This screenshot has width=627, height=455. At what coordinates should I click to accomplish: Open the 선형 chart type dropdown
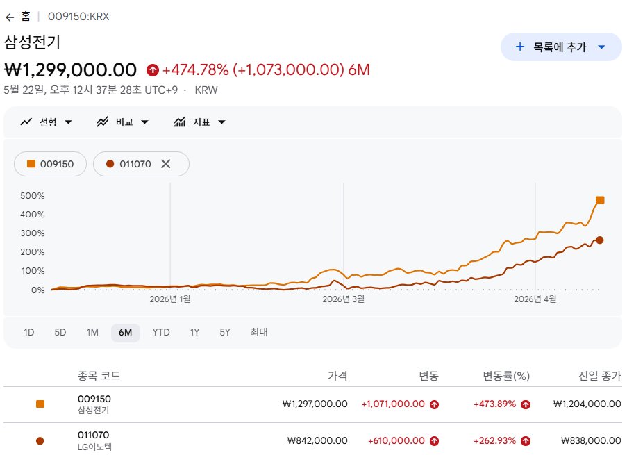tap(47, 122)
